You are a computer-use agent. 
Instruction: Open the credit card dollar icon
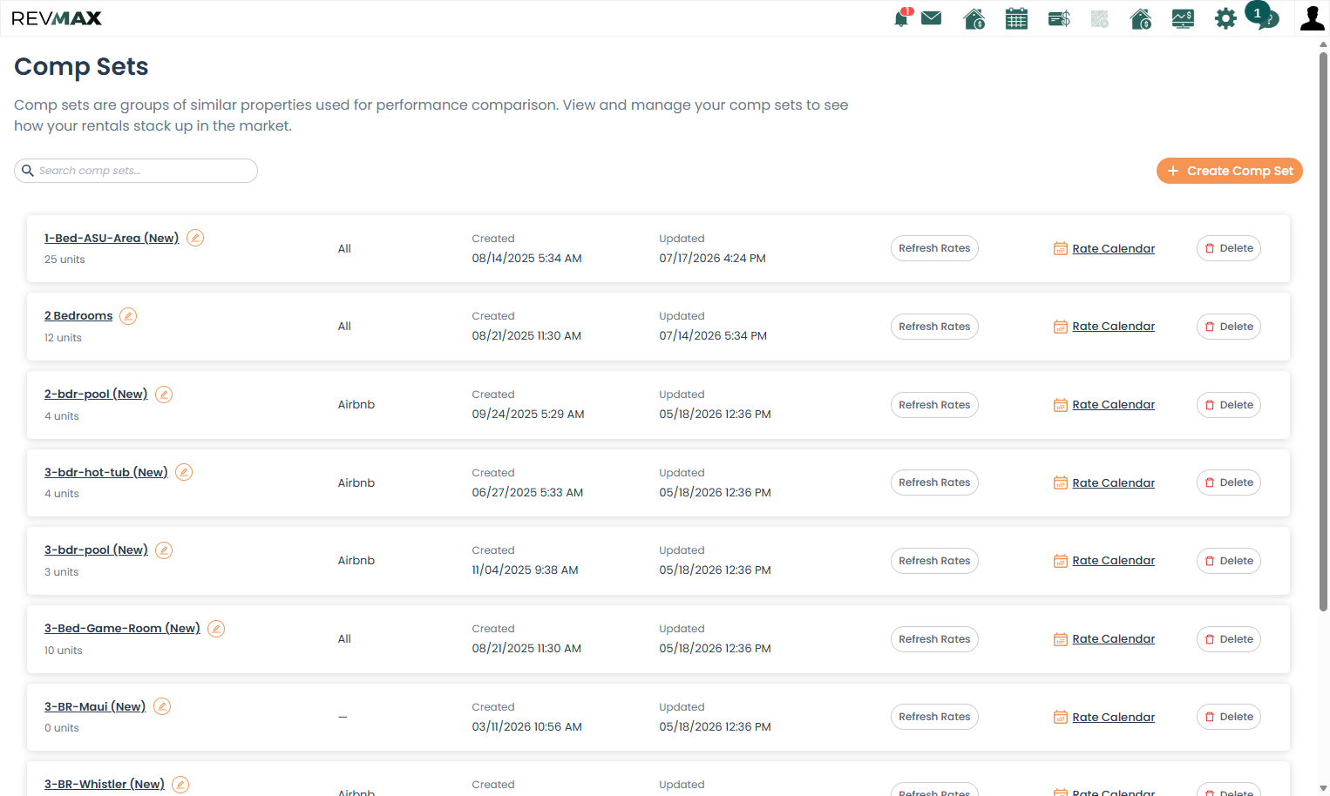coord(1059,18)
